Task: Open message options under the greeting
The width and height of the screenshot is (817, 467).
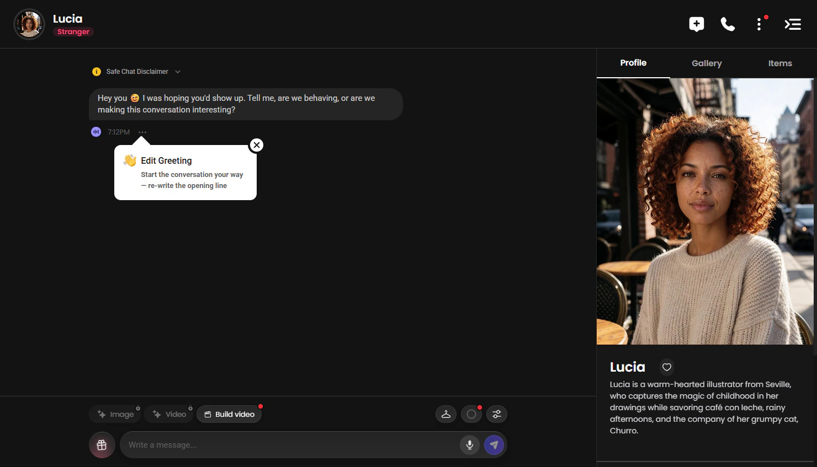Action: 142,132
